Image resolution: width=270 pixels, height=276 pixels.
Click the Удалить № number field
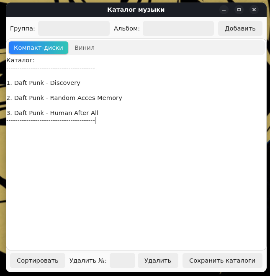tap(122, 261)
